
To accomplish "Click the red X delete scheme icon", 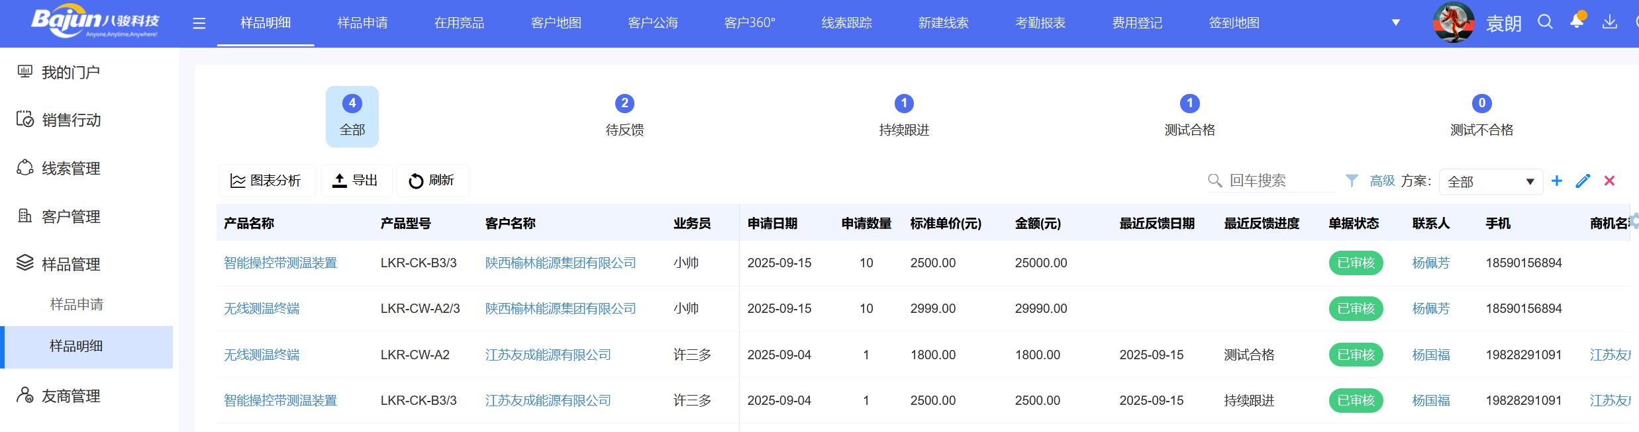I will 1609,181.
